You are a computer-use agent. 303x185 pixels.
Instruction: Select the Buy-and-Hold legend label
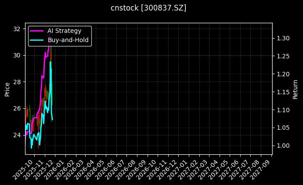pos(68,40)
